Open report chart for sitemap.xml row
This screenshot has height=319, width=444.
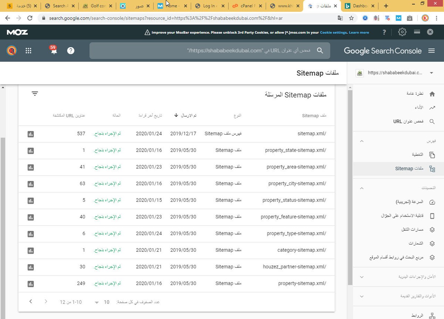click(31, 134)
